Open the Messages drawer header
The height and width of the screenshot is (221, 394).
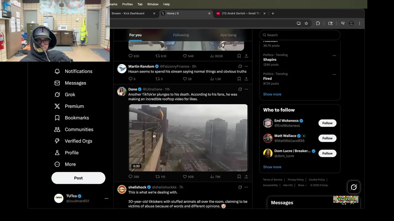(313, 203)
